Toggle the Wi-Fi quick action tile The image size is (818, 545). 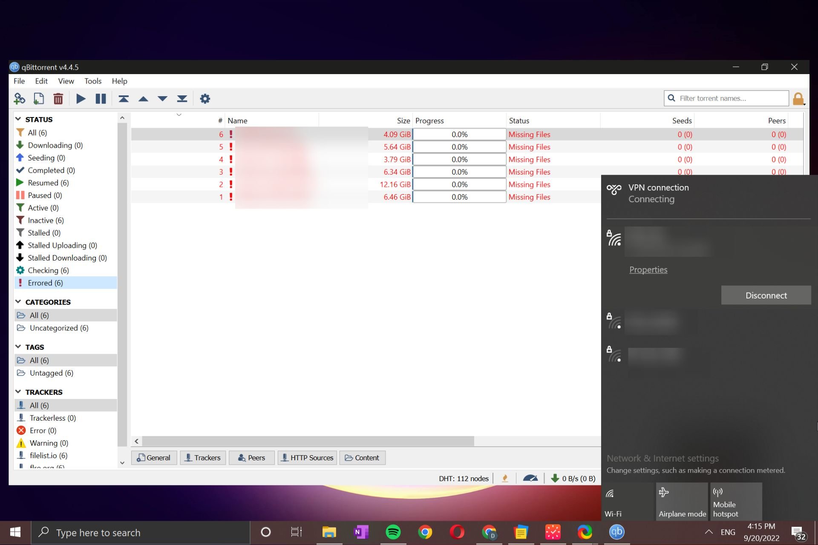[628, 502]
